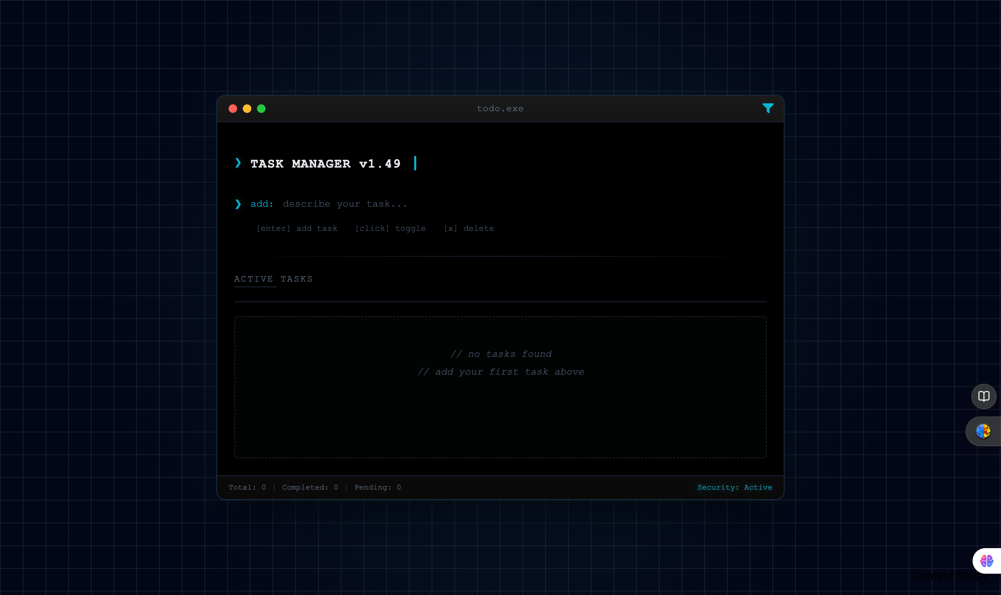Click the ACTIVE TASKS tab heading

point(273,279)
